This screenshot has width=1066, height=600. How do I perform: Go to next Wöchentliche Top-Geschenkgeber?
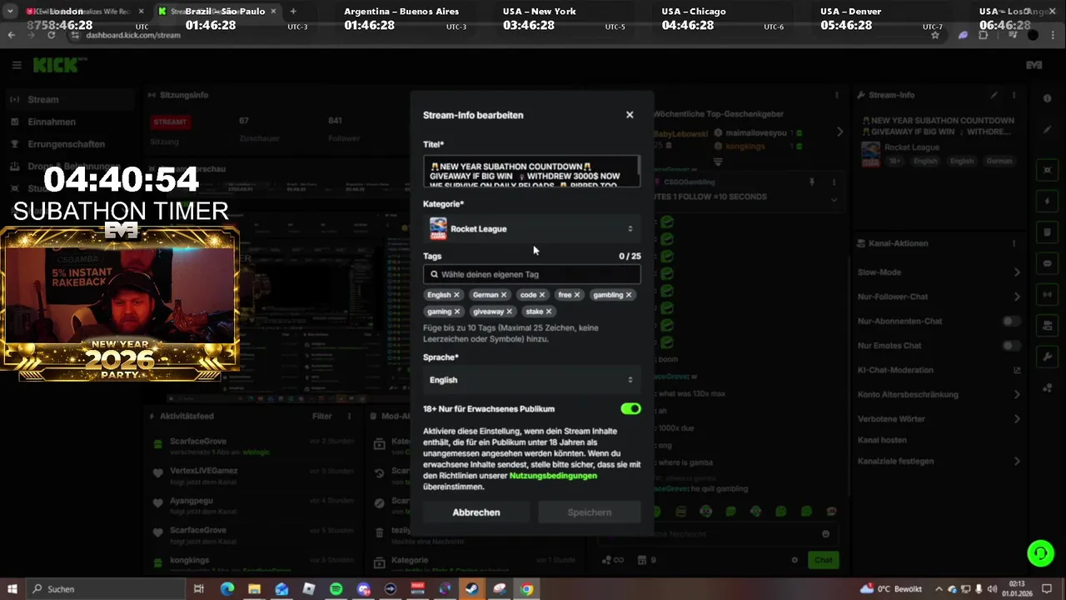point(839,132)
